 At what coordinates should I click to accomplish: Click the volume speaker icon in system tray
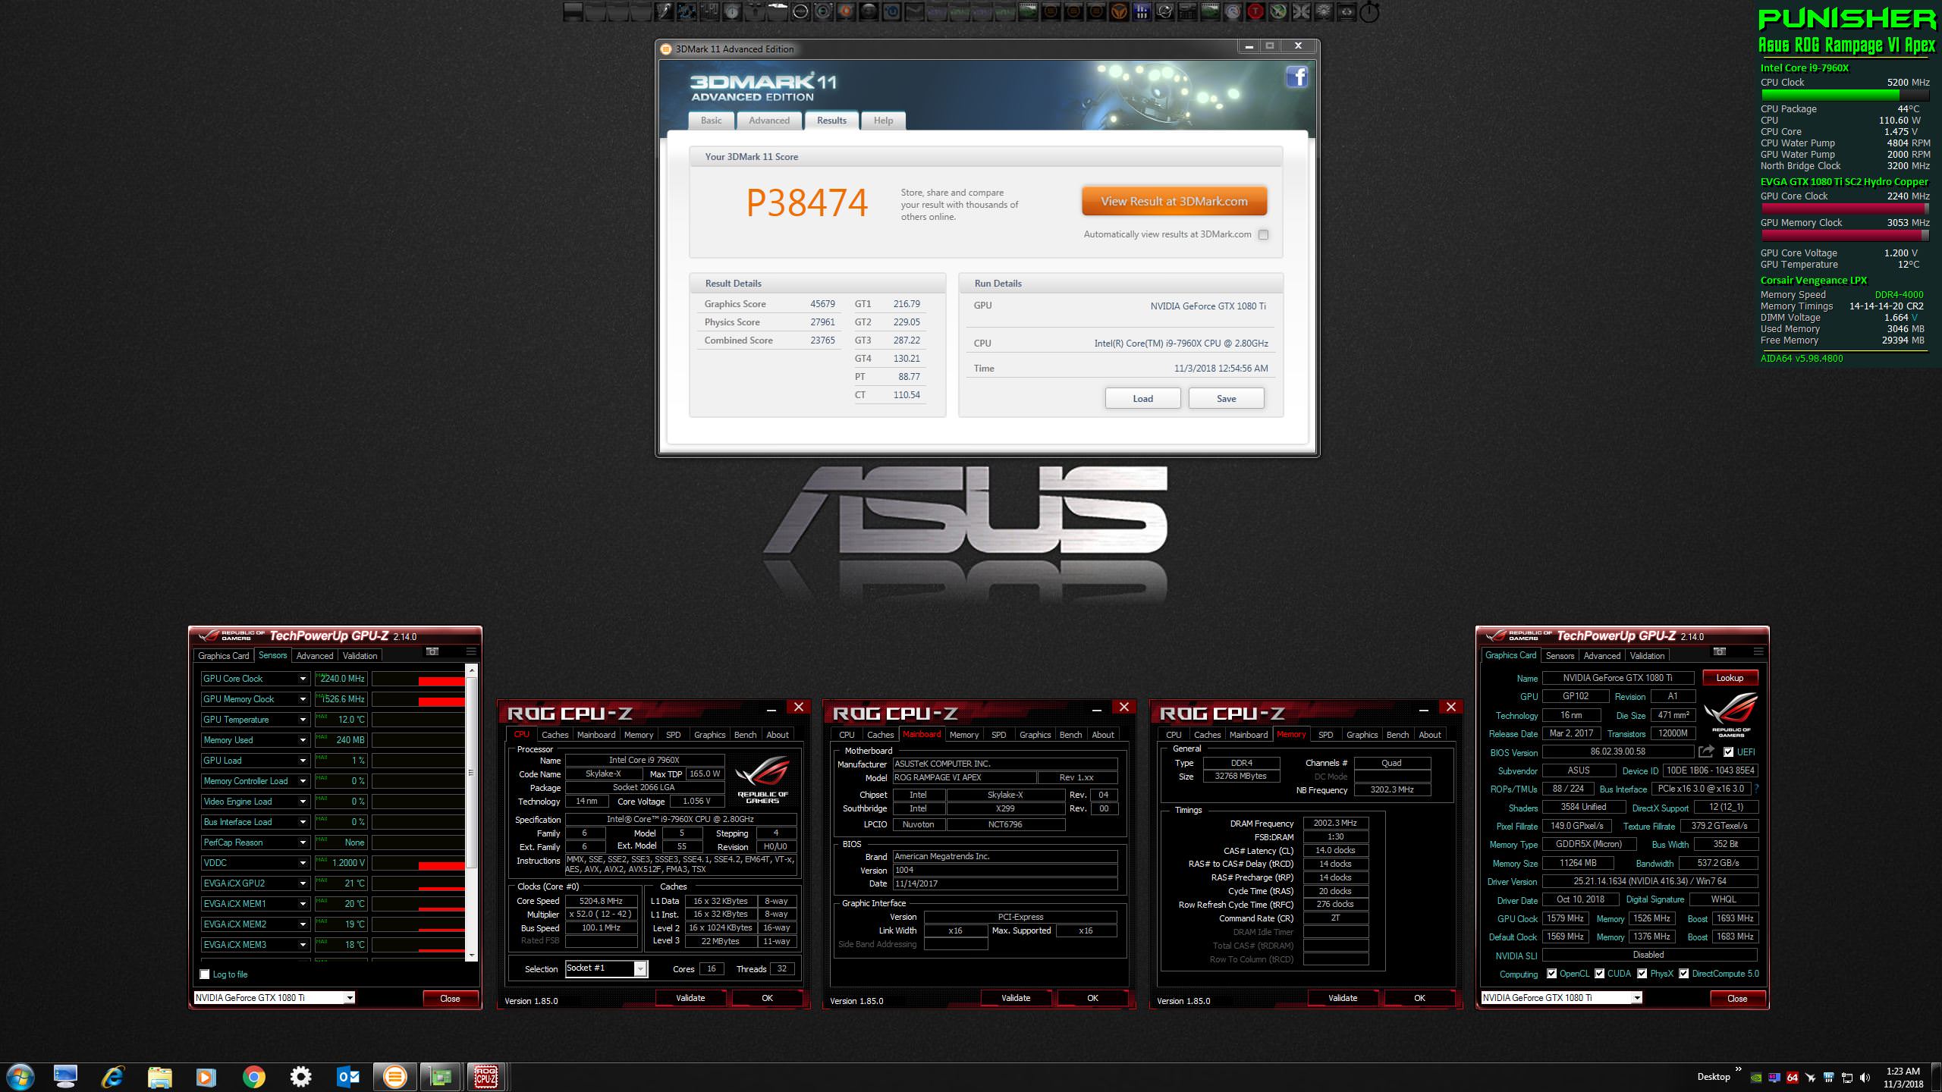(x=1865, y=1078)
